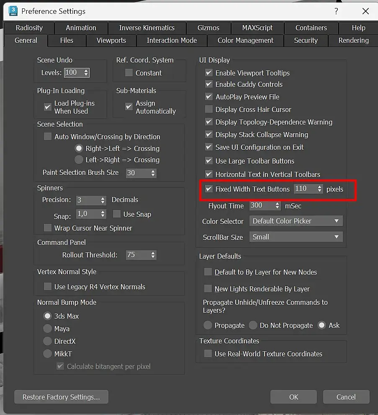378x415 pixels.
Task: Select Do Not Propagate radio button
Action: click(x=253, y=325)
